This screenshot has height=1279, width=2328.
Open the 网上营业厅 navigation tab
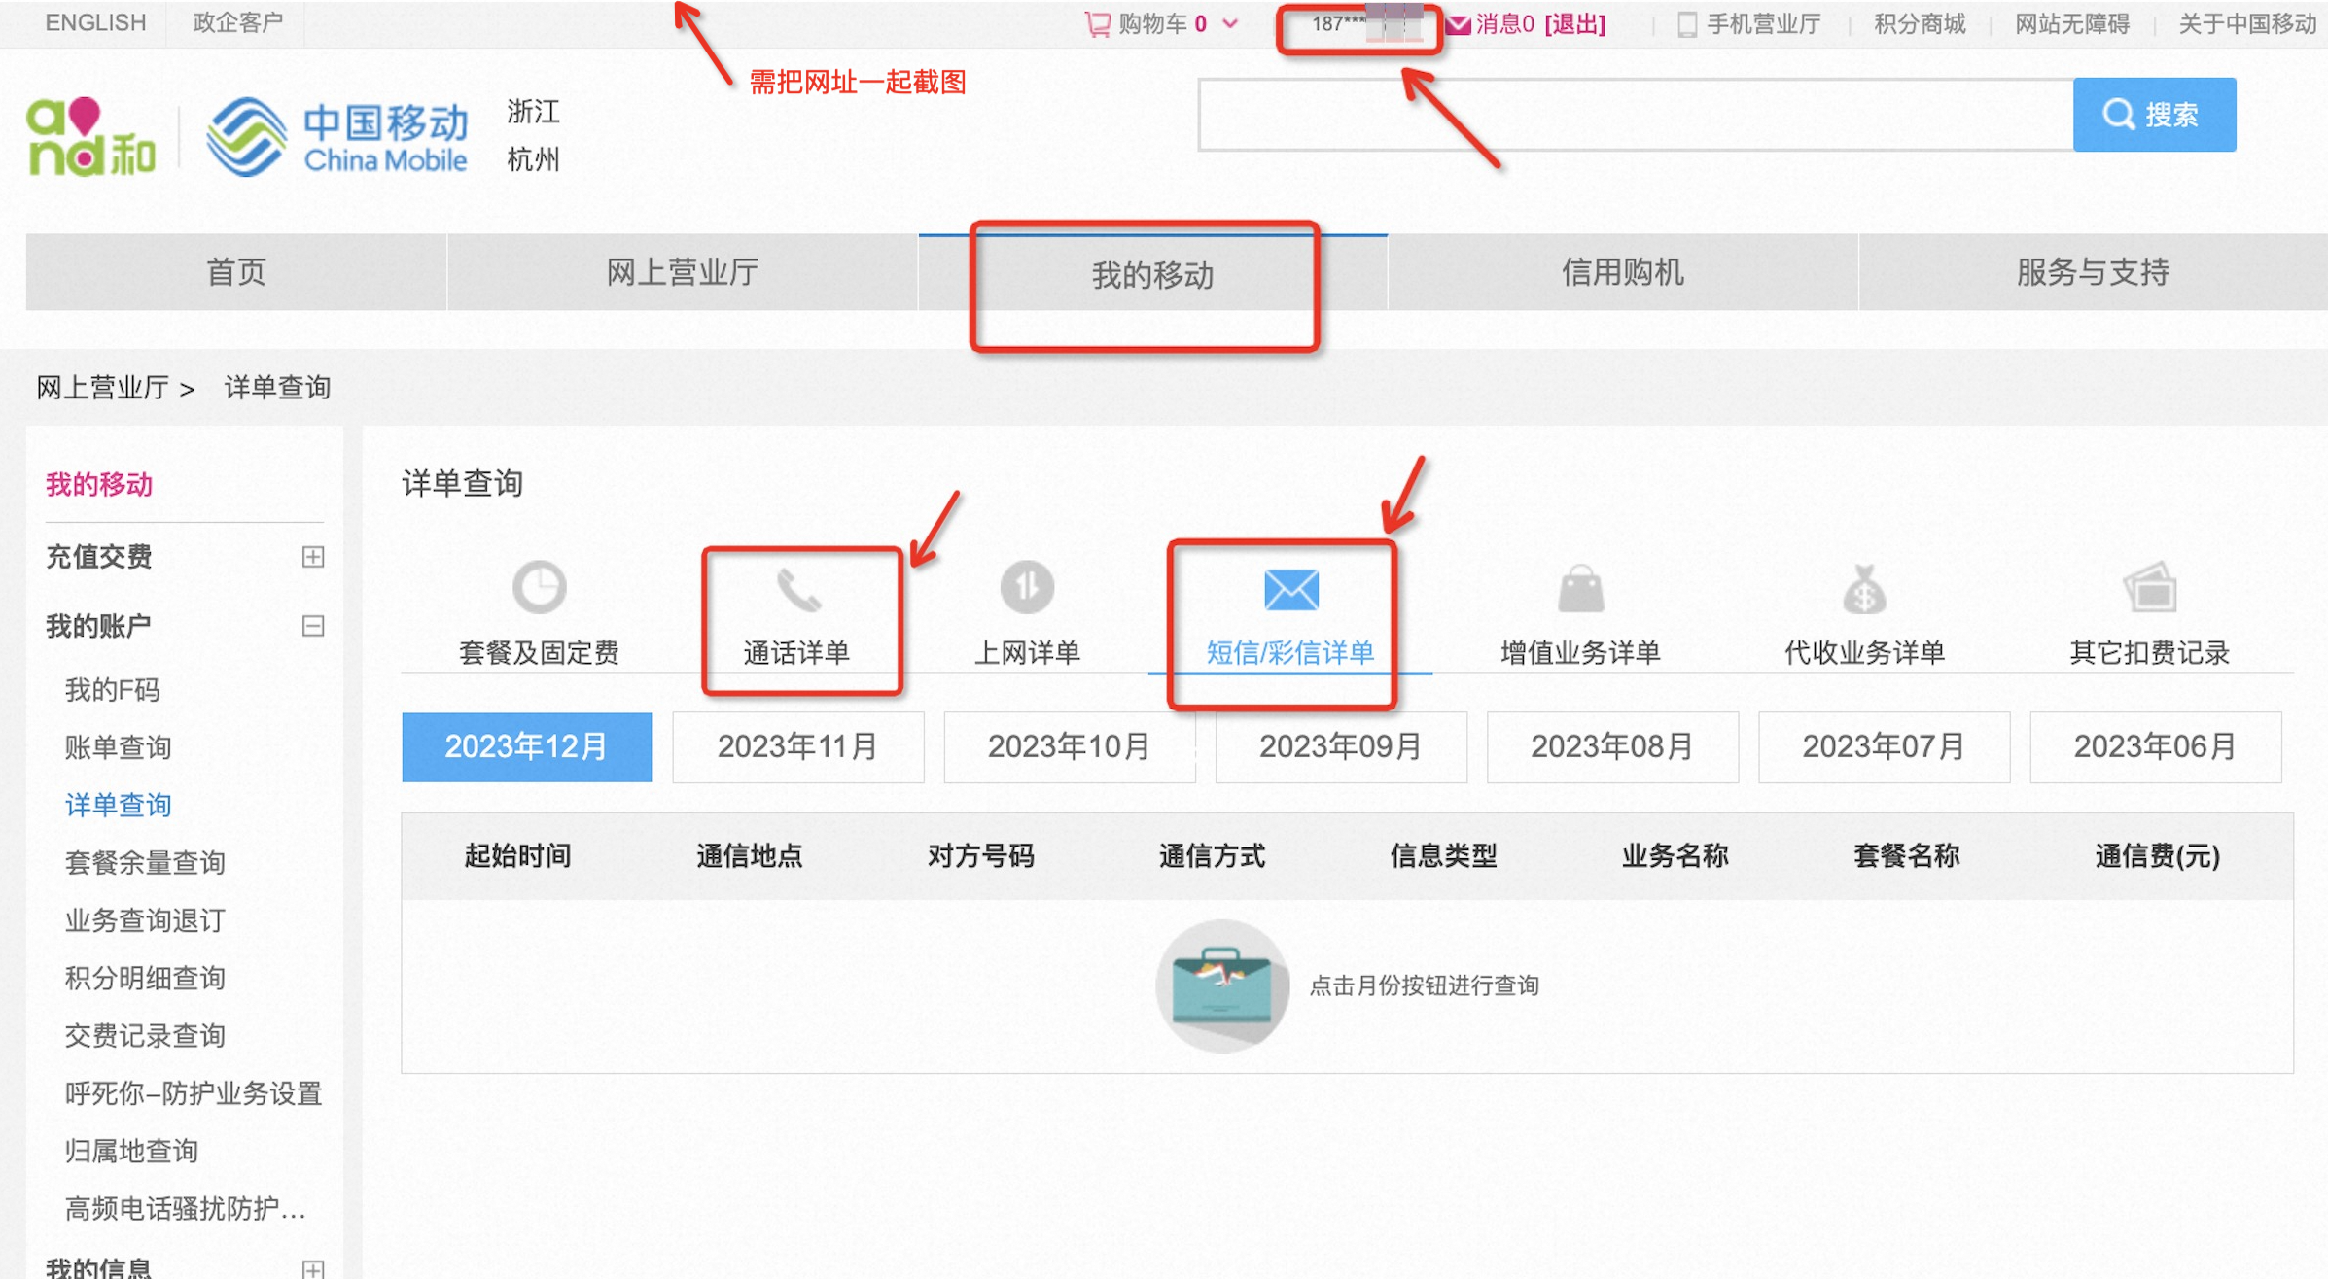(x=682, y=272)
